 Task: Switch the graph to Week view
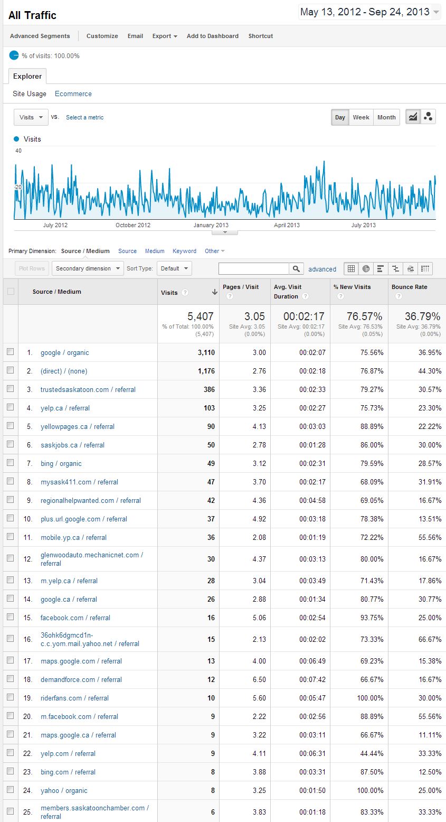pos(361,117)
